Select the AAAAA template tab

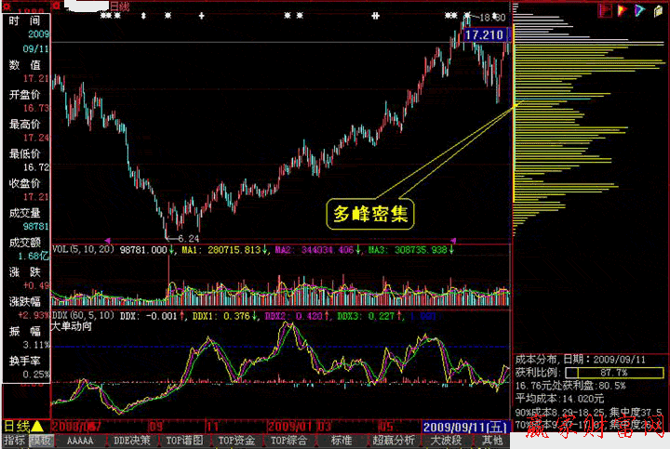click(x=80, y=440)
